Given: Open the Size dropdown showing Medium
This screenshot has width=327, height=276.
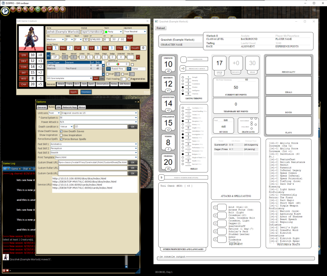Looking at the screenshot, I should tap(55, 39).
